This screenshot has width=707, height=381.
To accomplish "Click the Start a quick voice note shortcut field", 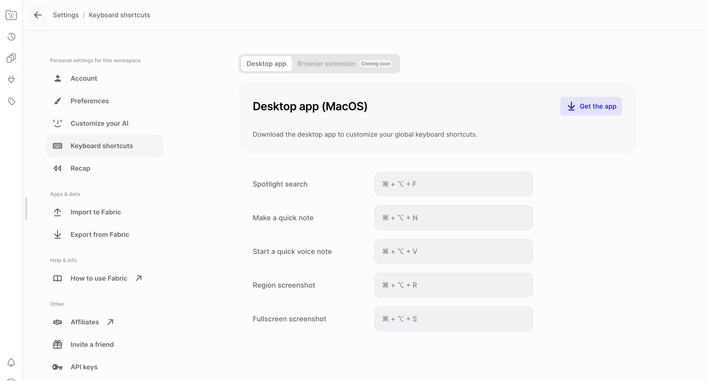I will tap(454, 251).
